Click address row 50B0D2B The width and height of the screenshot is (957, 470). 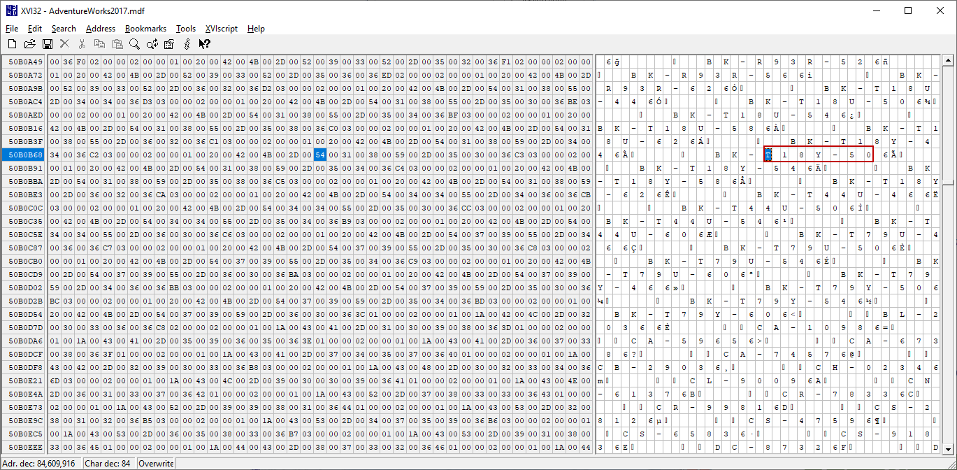pyautogui.click(x=24, y=301)
